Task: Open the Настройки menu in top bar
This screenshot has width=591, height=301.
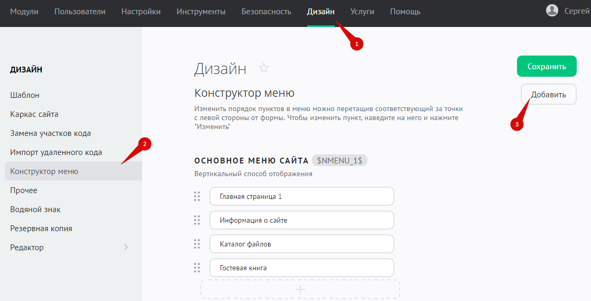Action: (x=141, y=12)
